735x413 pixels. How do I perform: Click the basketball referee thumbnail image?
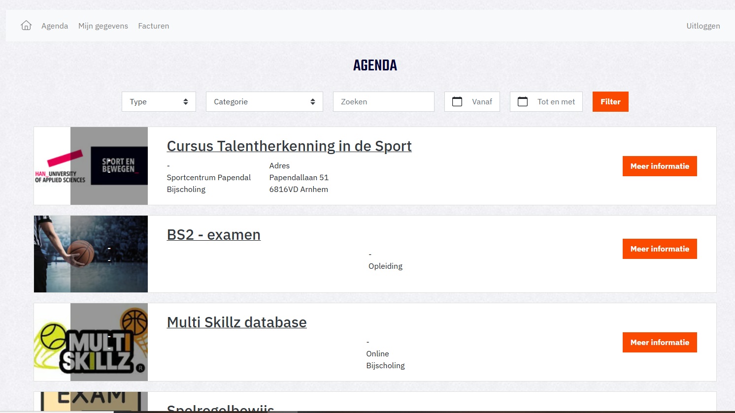pos(91,254)
